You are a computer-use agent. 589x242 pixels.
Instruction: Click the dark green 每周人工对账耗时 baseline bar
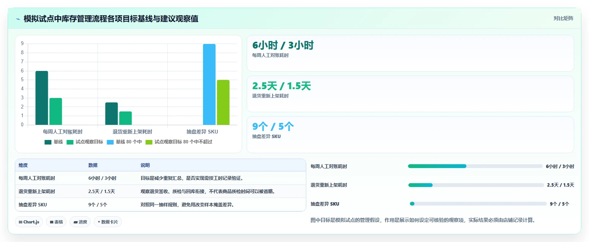[x=42, y=98]
